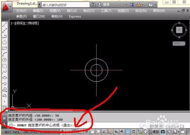Select the Line tool
The width and height of the screenshot is (190, 135).
click(x=5, y=24)
